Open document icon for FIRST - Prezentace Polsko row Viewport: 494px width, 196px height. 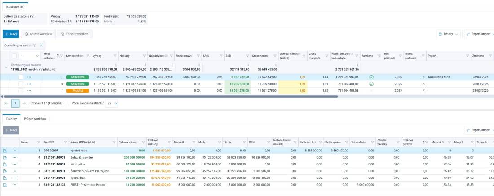pyautogui.click(x=5, y=185)
